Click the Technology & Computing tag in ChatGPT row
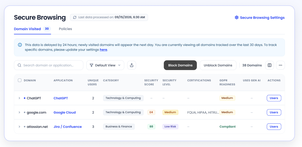Image resolution: width=302 pixels, height=147 pixels. point(123,98)
